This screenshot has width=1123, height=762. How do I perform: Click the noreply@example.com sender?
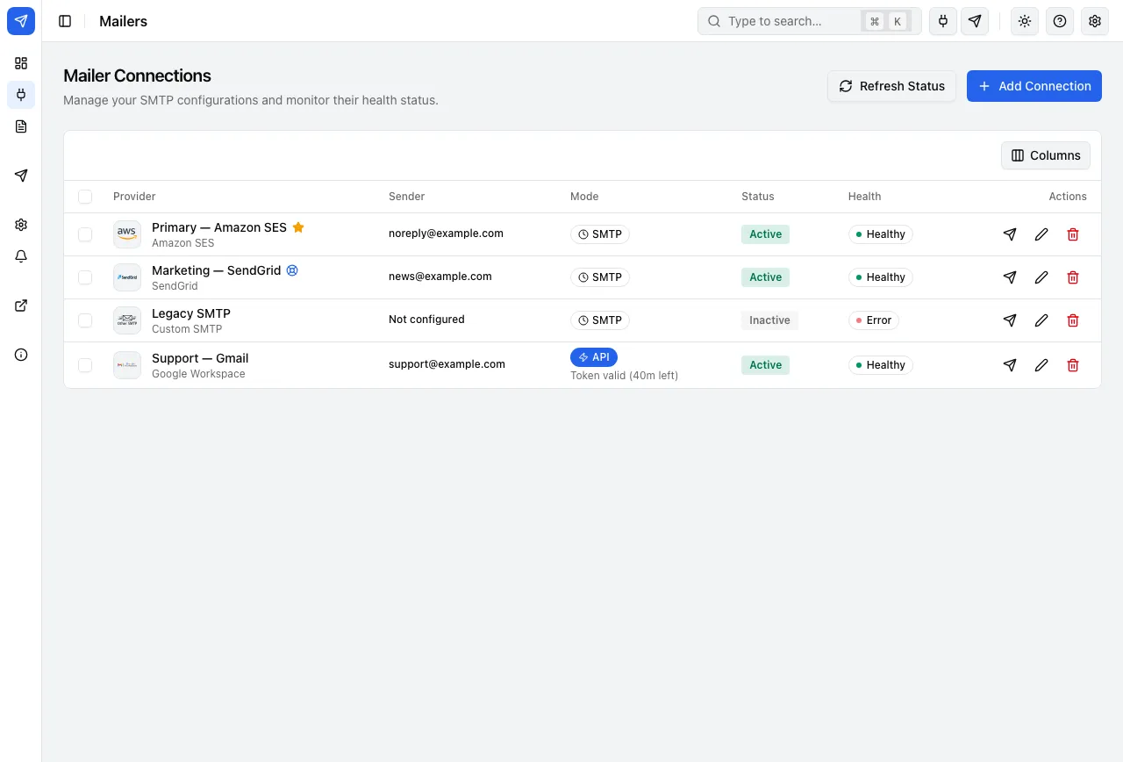[x=446, y=234]
